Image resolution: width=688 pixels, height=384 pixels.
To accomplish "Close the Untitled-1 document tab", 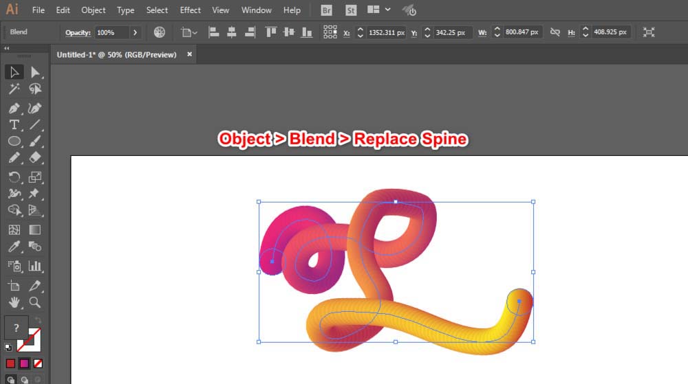I will (x=190, y=54).
